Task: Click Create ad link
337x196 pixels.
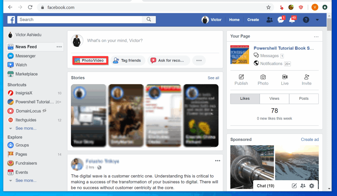Action: point(310,139)
